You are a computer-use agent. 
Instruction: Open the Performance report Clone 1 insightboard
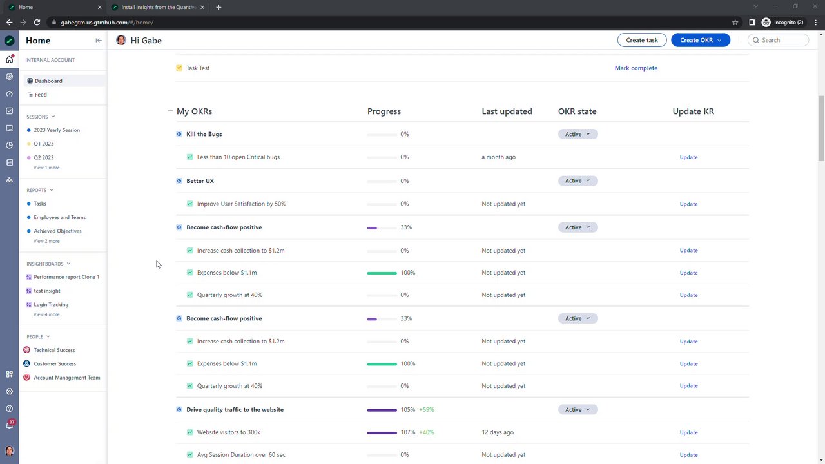tap(66, 277)
